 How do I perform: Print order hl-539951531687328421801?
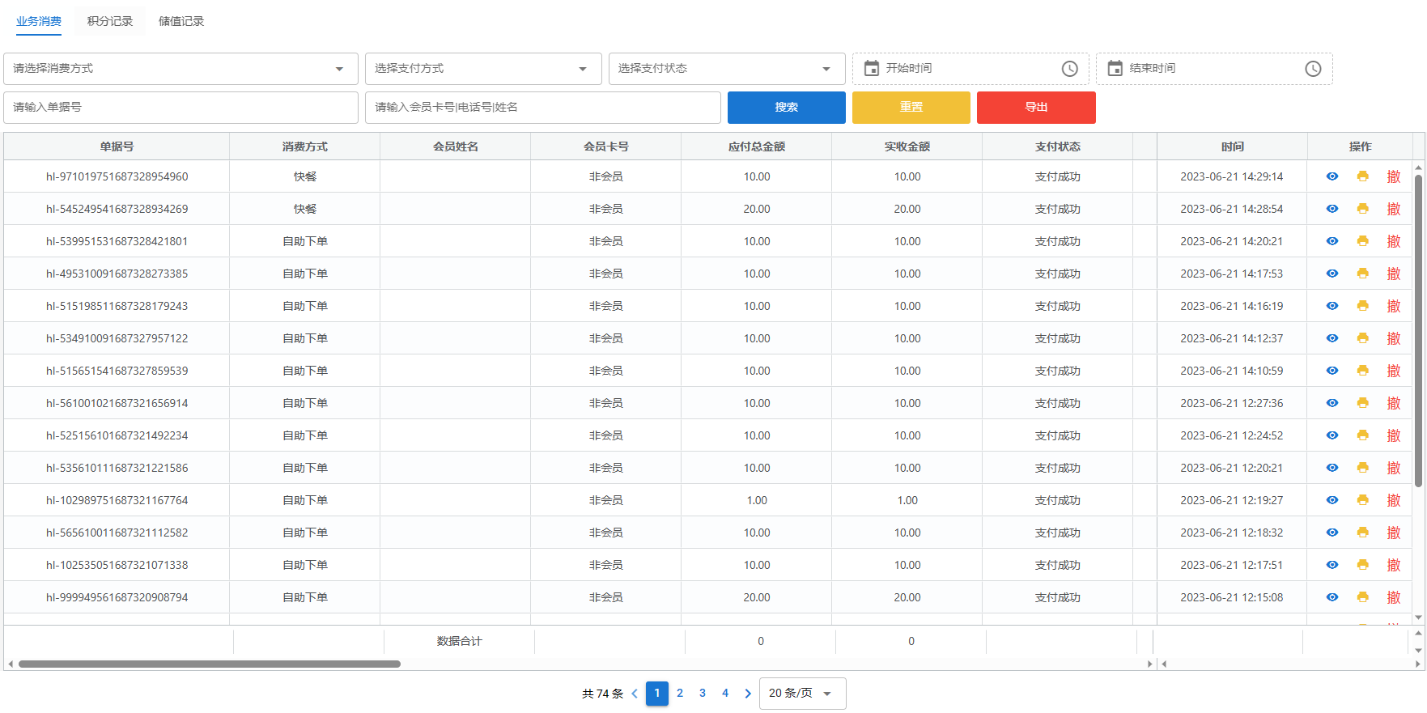click(x=1362, y=241)
